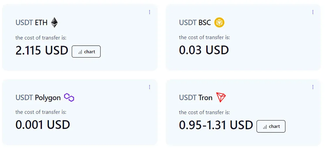Open three-dot menu on USDT Polygon card
This screenshot has height=151, width=327.
coord(149,87)
